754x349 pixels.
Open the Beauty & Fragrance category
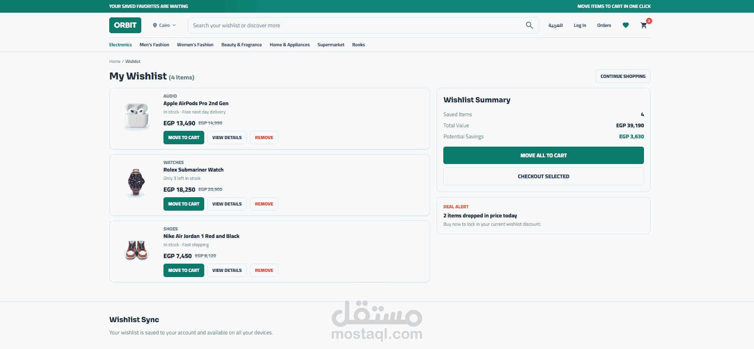[241, 45]
